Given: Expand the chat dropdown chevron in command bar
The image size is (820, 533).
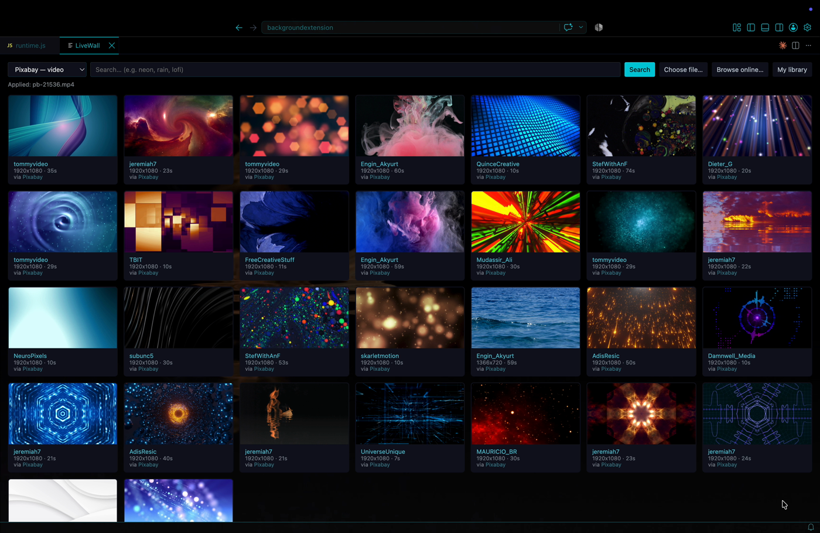Looking at the screenshot, I should (x=581, y=28).
